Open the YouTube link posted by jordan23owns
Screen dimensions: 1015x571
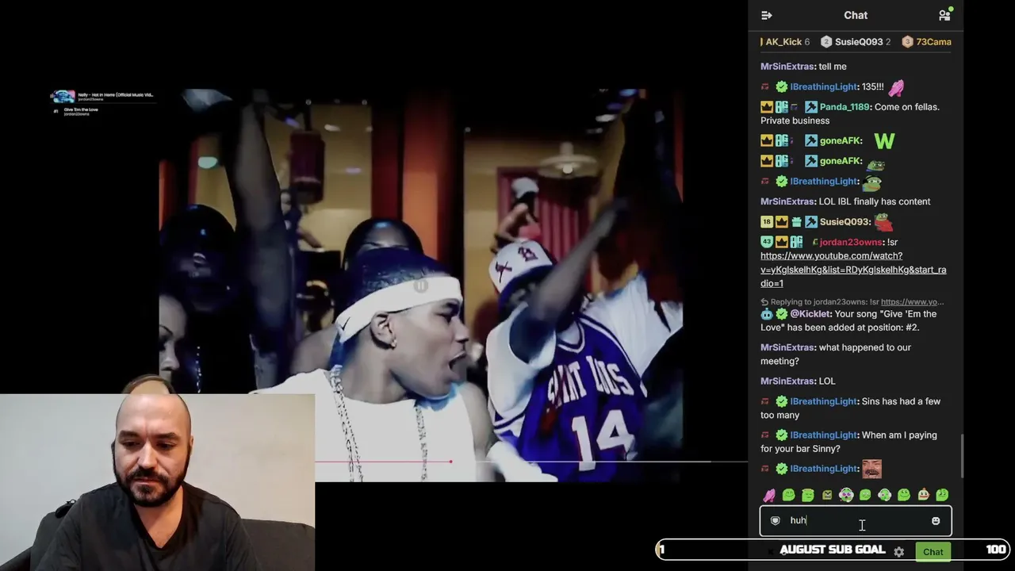(x=853, y=270)
